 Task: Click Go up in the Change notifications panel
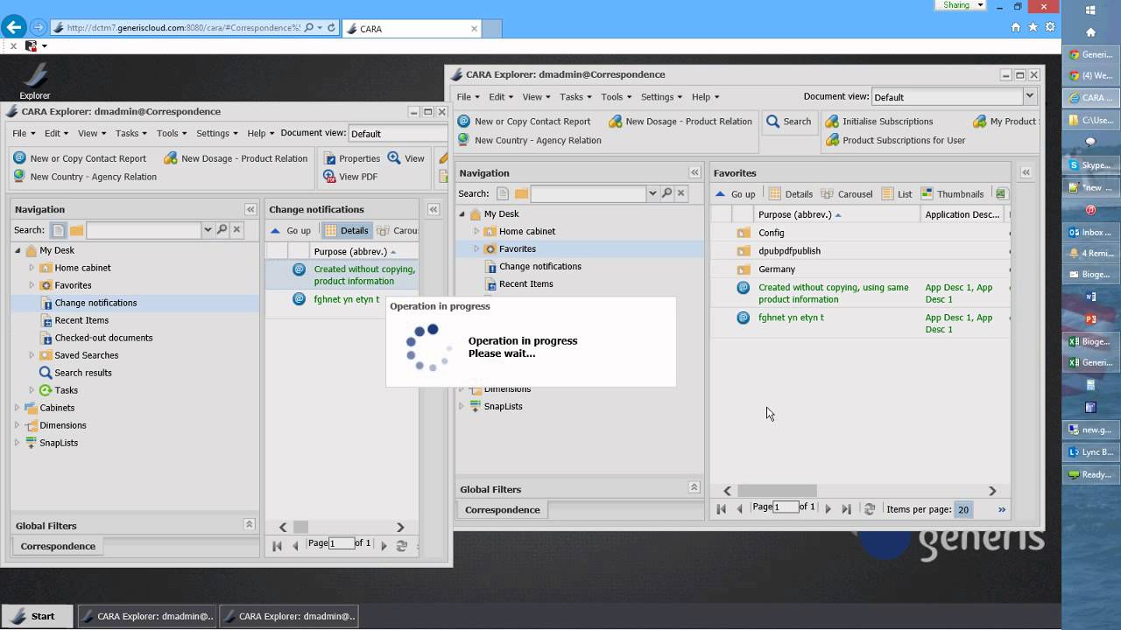pos(290,231)
